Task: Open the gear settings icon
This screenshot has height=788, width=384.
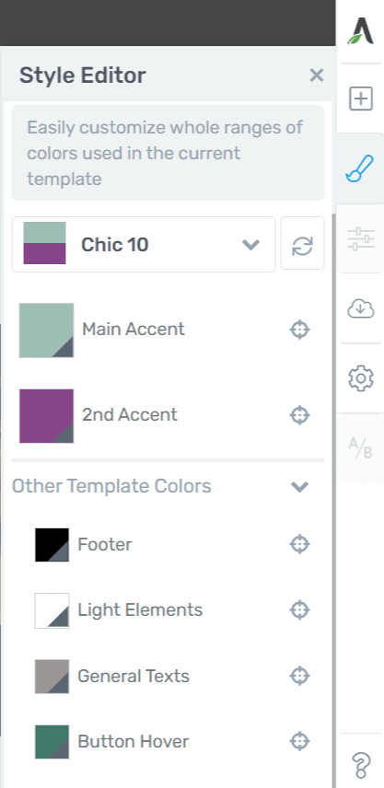Action: coord(361,378)
